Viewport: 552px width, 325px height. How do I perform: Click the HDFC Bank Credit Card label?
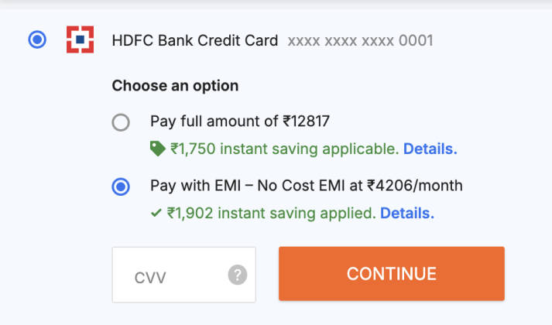[194, 40]
